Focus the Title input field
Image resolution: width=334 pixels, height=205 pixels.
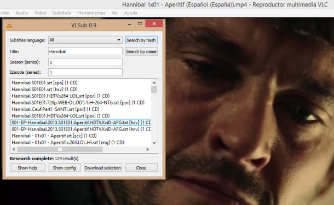coord(85,51)
